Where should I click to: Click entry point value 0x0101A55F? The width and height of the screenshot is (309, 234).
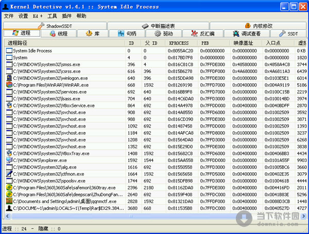pyautogui.click(x=277, y=160)
